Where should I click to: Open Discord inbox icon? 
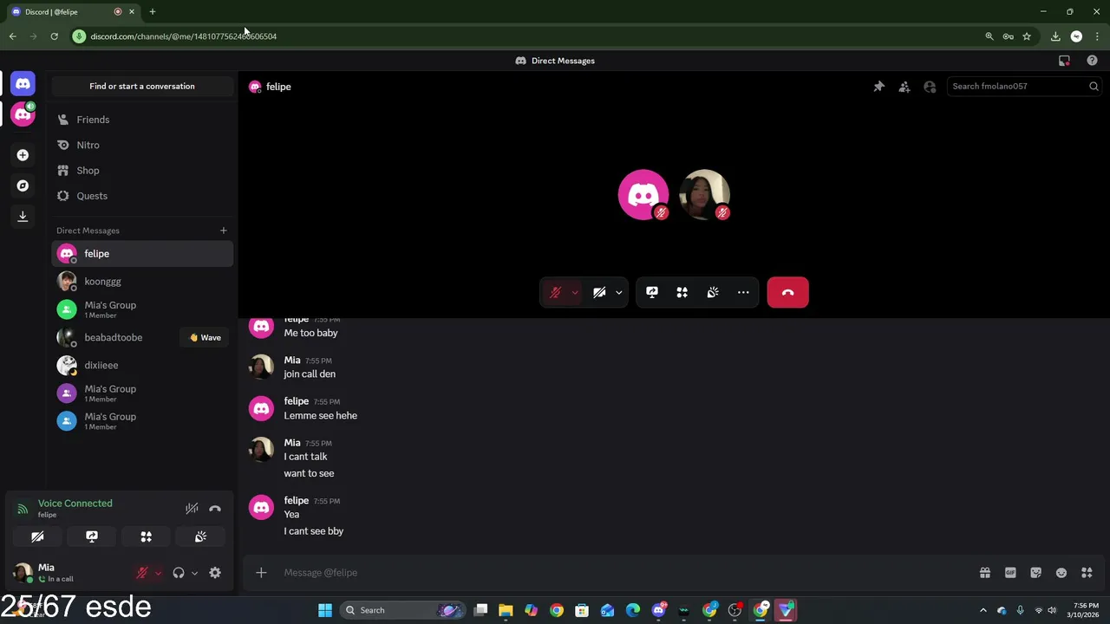[x=1064, y=61]
